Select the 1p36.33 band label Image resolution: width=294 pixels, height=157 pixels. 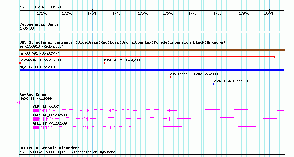27,29
